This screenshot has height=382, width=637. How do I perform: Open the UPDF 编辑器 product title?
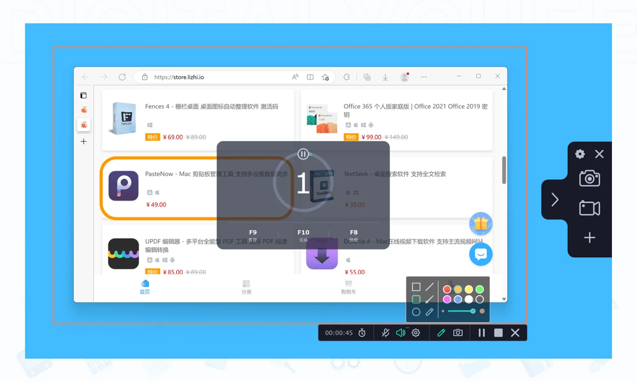pos(216,245)
